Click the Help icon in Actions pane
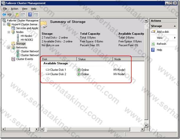180x139 pixels. tap(153, 50)
